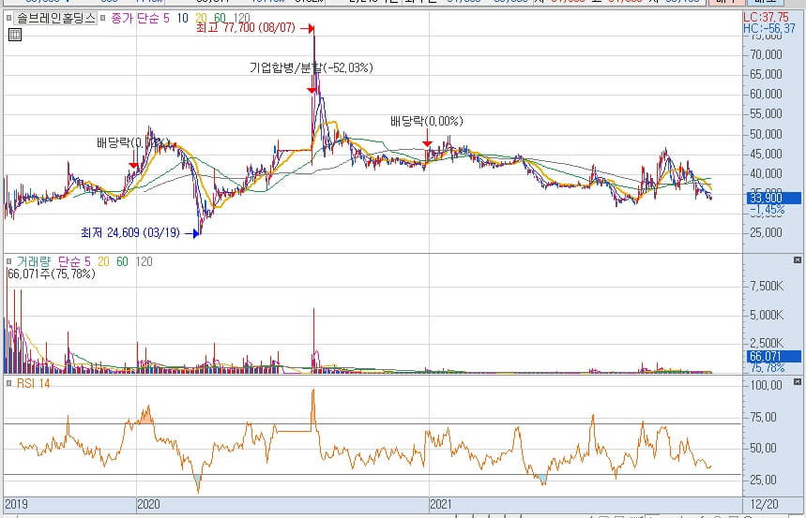Click the 2019 label on time axis
This screenshot has width=806, height=518.
pyautogui.click(x=16, y=504)
